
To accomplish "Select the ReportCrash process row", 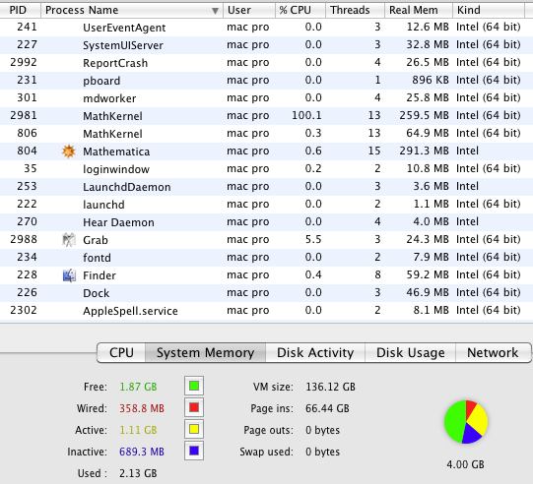I will 266,63.
